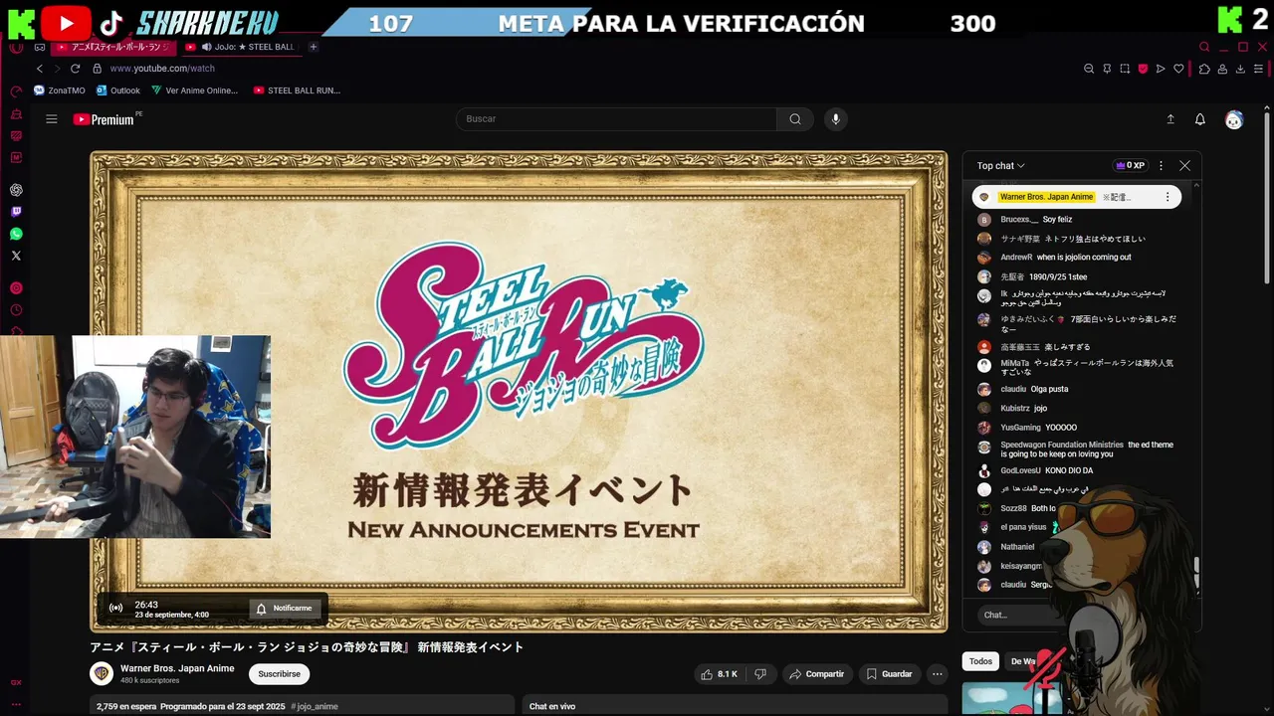The image size is (1274, 716).
Task: Open the snapshot capture tool icon
Action: (1125, 69)
